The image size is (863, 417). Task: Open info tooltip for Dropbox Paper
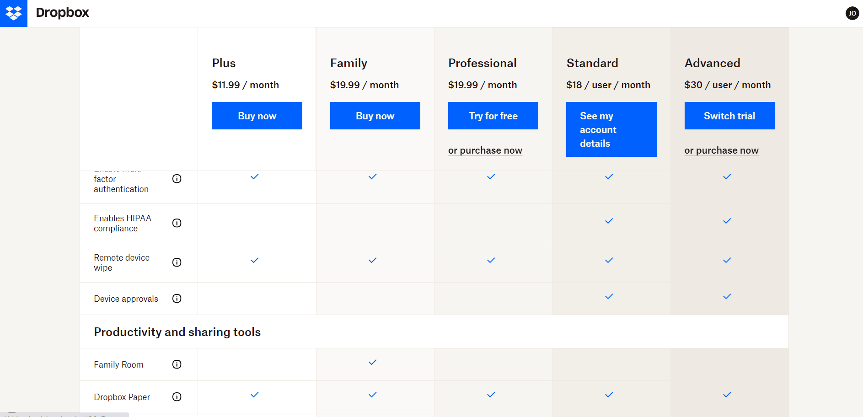click(177, 397)
